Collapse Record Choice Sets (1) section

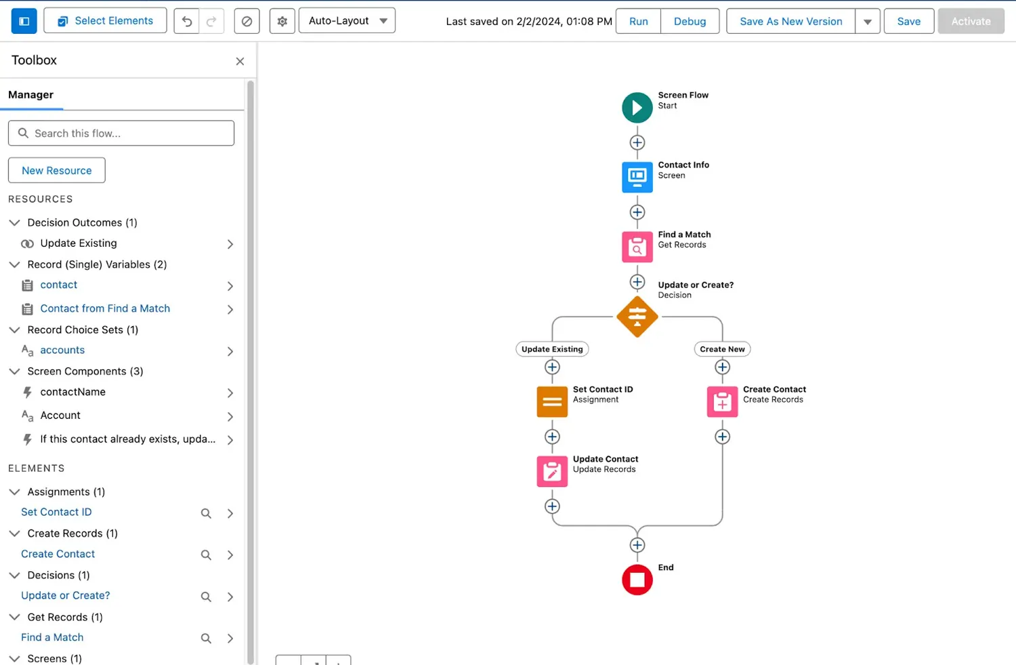pyautogui.click(x=14, y=329)
